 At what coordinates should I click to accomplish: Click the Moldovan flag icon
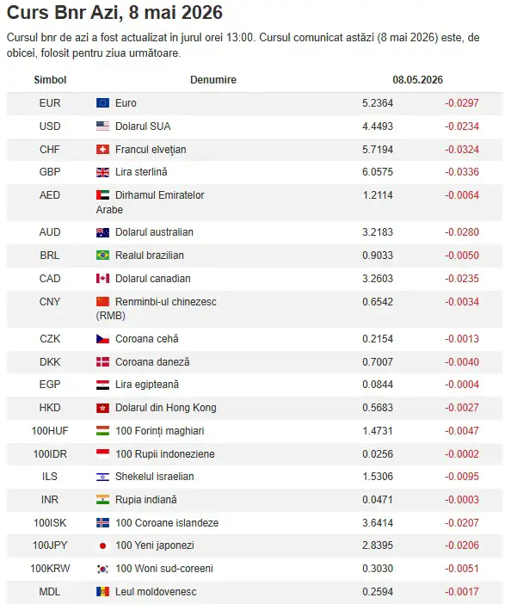pos(102,592)
